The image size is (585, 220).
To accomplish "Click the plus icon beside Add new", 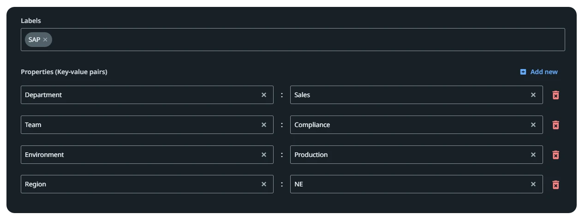I will [x=523, y=72].
